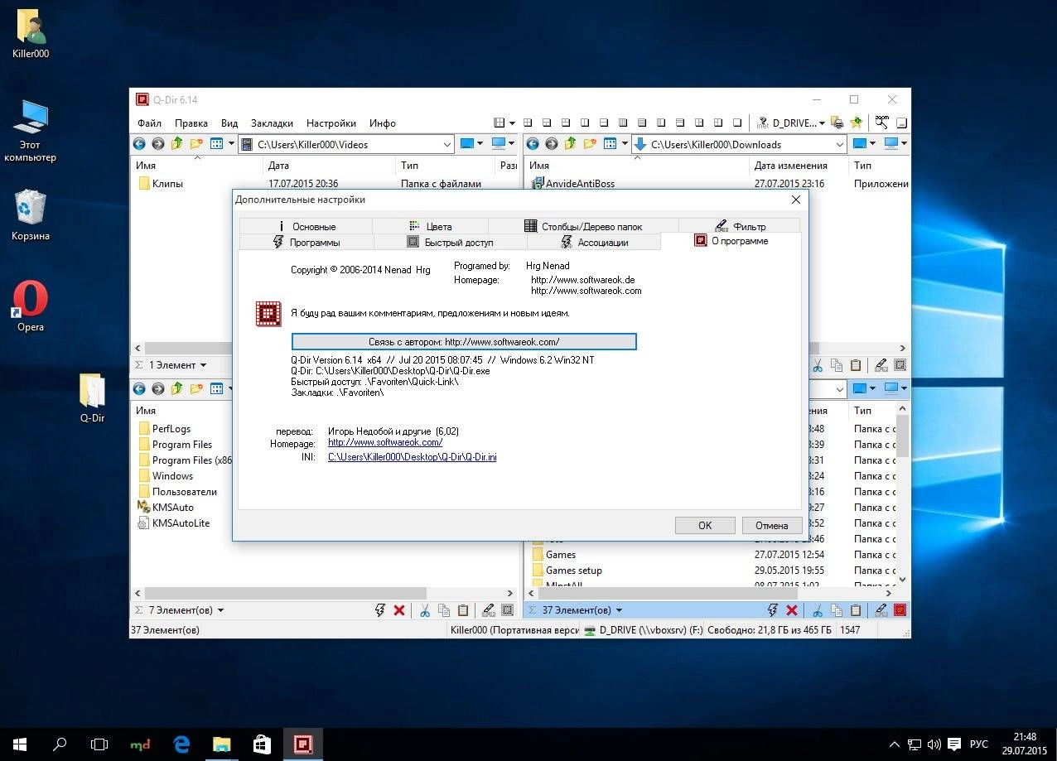Viewport: 1057px width, 761px height.
Task: Open the Q-Dir.ini file path link
Action: click(413, 457)
